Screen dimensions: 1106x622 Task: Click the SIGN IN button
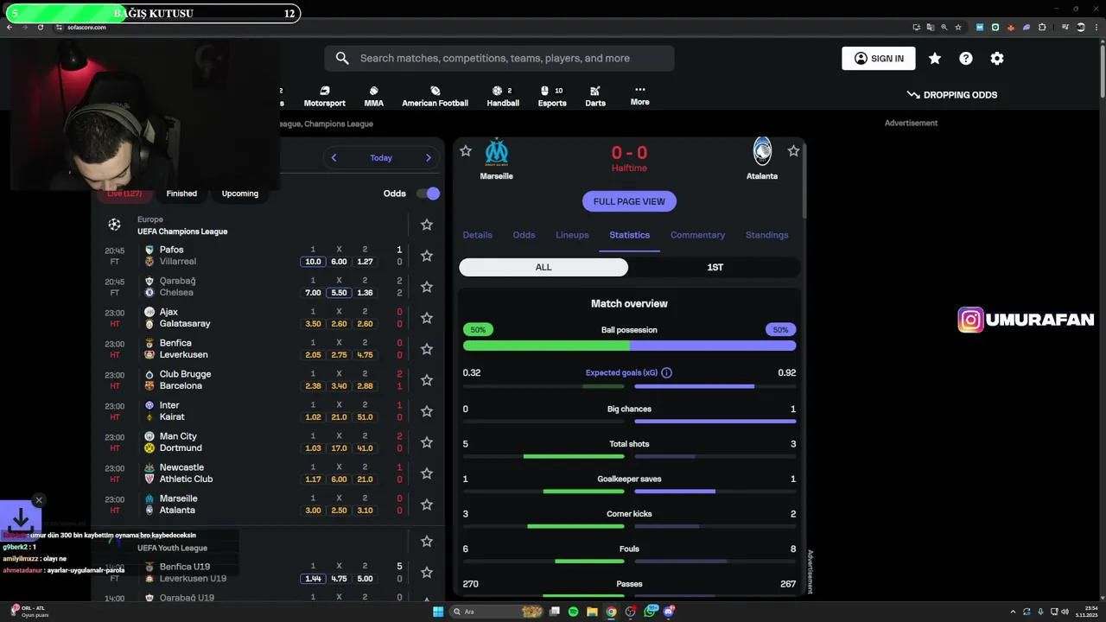879,59
